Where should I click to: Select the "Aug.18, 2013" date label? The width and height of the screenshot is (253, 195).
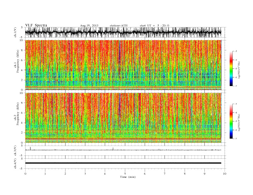click(x=89, y=25)
